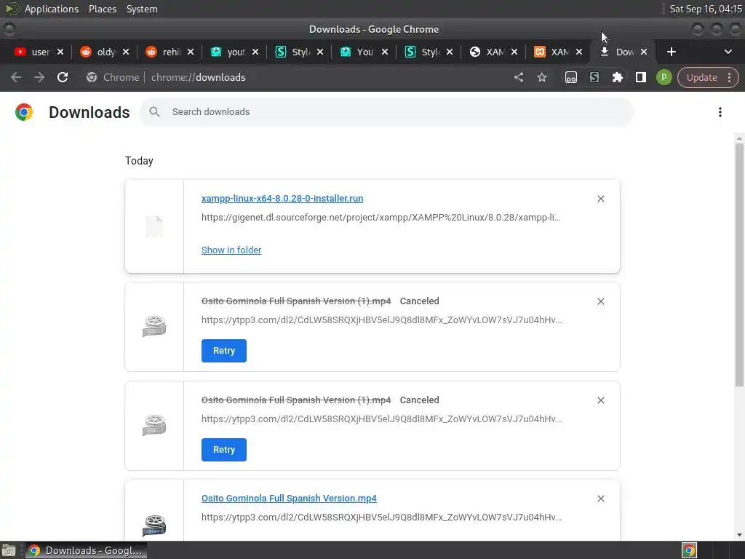Open the Extensions puzzle icon

[x=617, y=77]
